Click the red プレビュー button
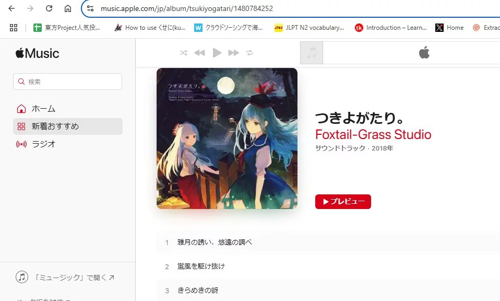The width and height of the screenshot is (500, 301). pos(343,202)
